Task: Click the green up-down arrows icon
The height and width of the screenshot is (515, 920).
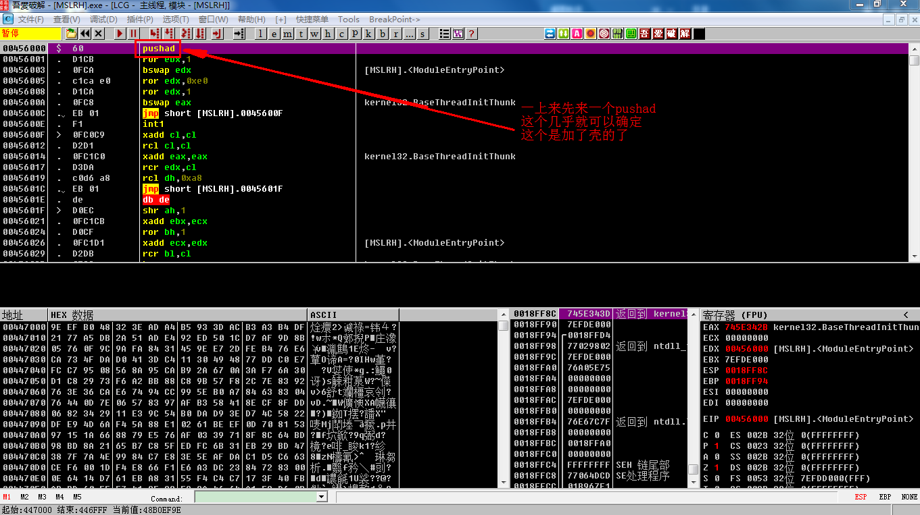Action: [x=564, y=33]
